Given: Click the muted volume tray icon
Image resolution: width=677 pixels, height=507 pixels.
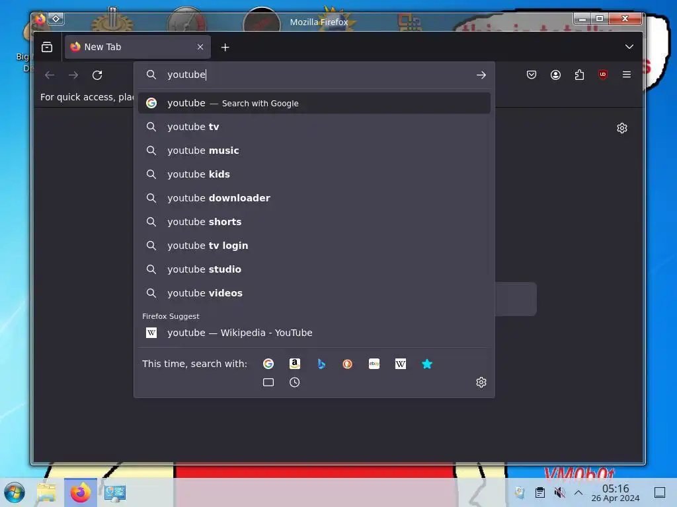Looking at the screenshot, I should pyautogui.click(x=559, y=492).
